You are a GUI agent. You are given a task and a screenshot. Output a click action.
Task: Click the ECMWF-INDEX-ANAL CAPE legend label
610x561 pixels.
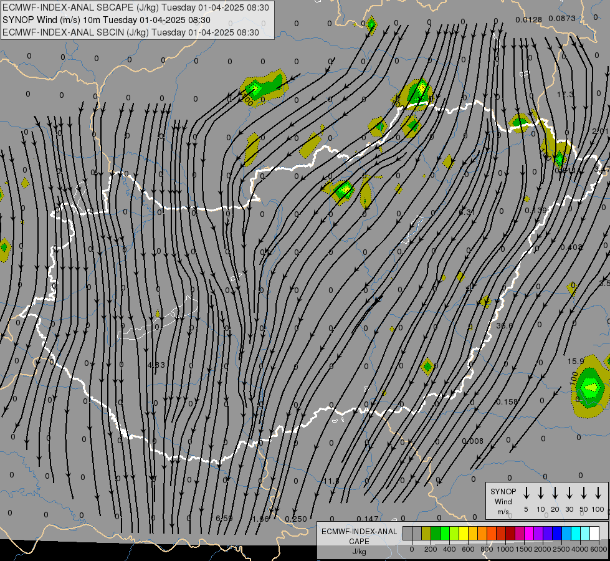click(359, 536)
